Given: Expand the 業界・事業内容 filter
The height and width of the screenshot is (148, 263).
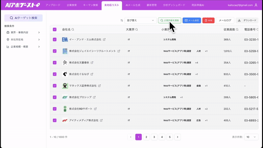Looking at the screenshot, I should 23,32.
